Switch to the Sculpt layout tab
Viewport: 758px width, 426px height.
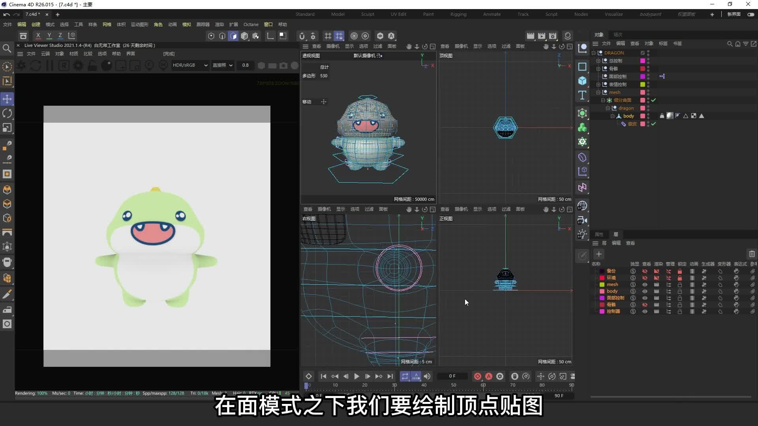[368, 14]
